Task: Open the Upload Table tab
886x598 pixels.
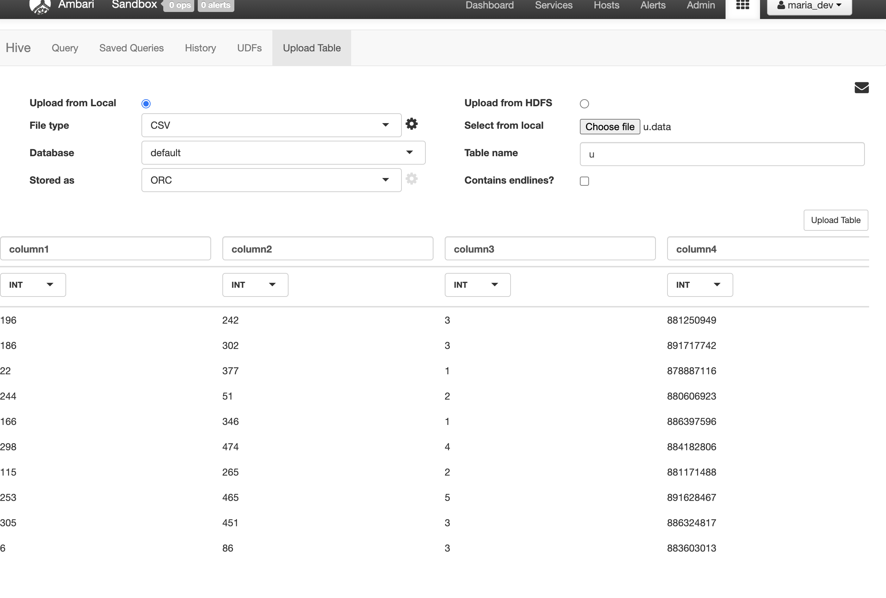Action: pyautogui.click(x=312, y=47)
